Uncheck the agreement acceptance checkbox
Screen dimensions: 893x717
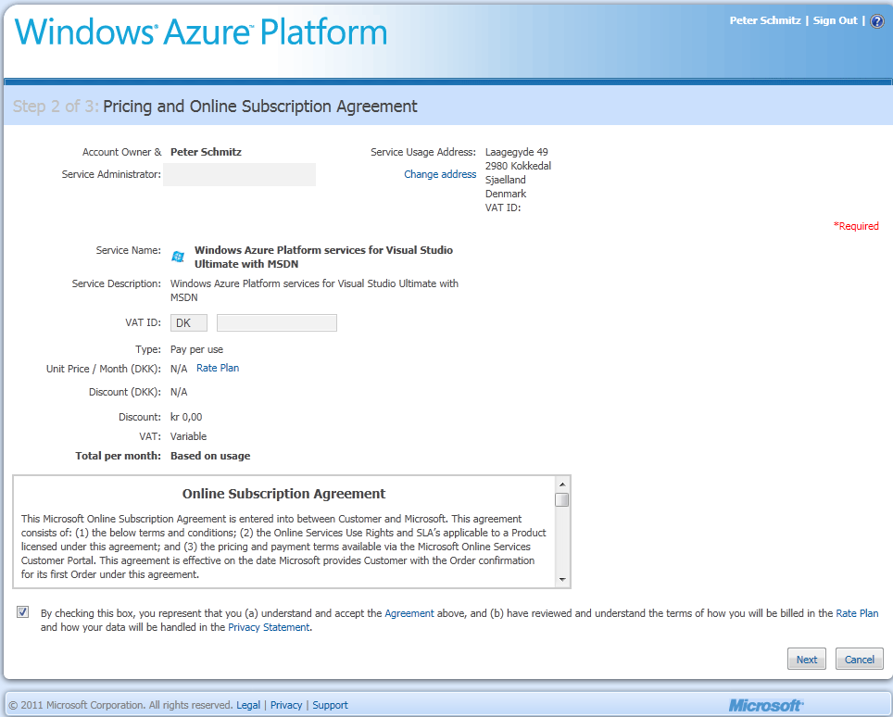coord(23,612)
